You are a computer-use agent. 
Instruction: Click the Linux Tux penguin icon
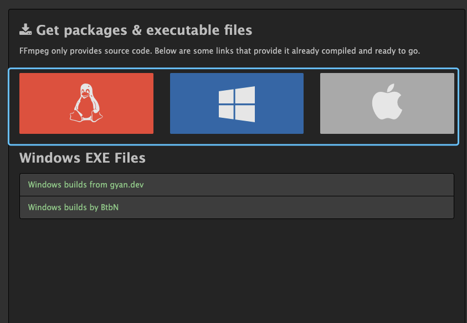pos(86,103)
